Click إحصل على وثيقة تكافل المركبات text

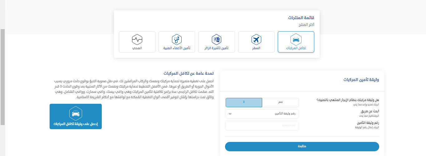tap(76, 124)
